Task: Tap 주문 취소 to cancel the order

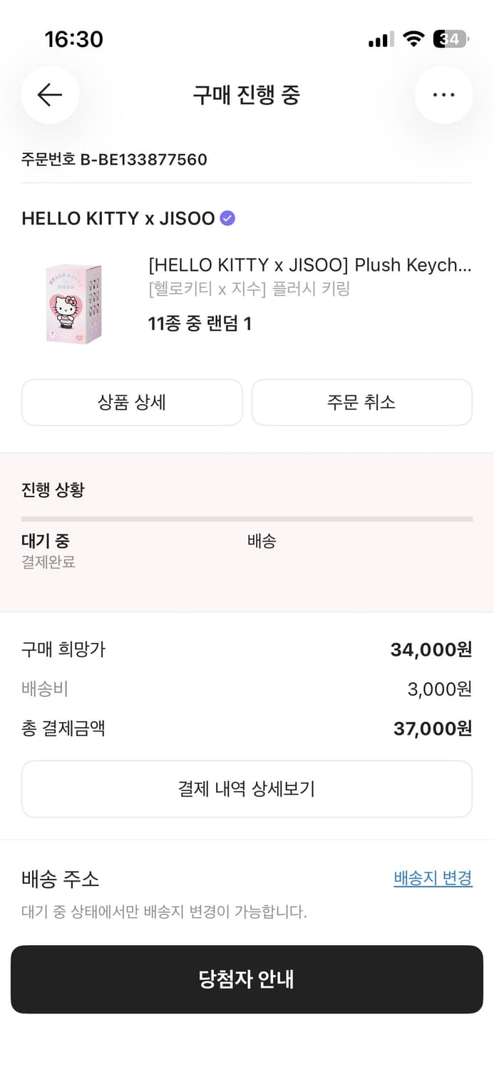Action: tap(362, 402)
